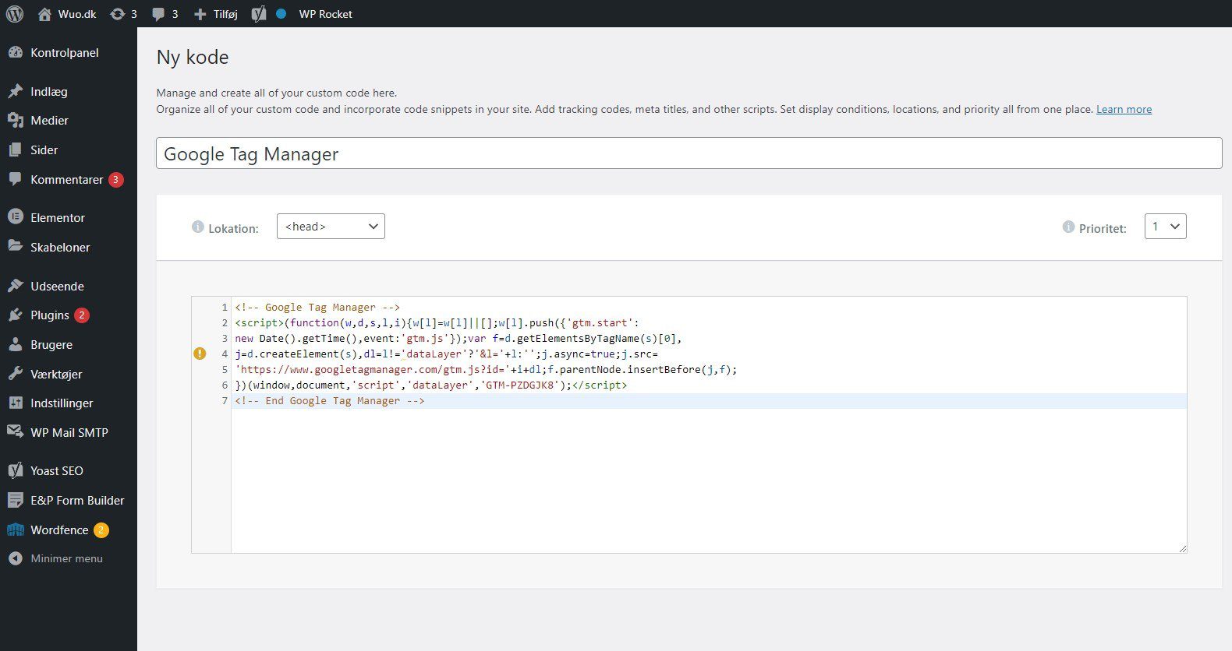Open the Lokation <head> dropdown
The image size is (1232, 651).
(x=331, y=227)
